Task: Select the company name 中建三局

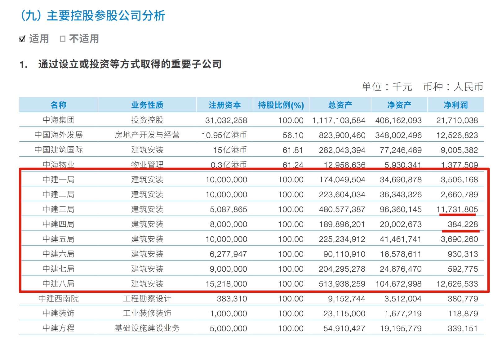Action: tap(59, 209)
